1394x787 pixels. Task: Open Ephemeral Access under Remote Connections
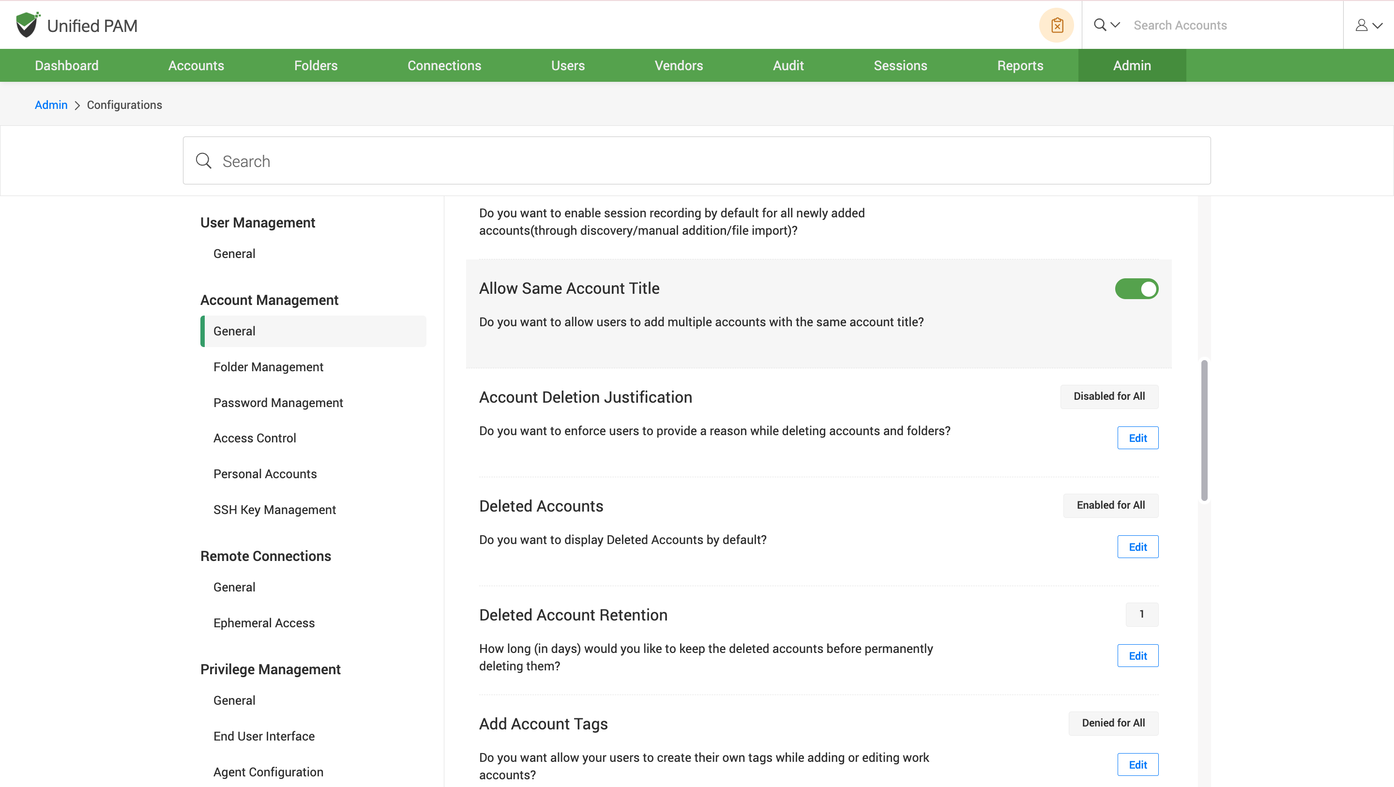click(x=264, y=623)
